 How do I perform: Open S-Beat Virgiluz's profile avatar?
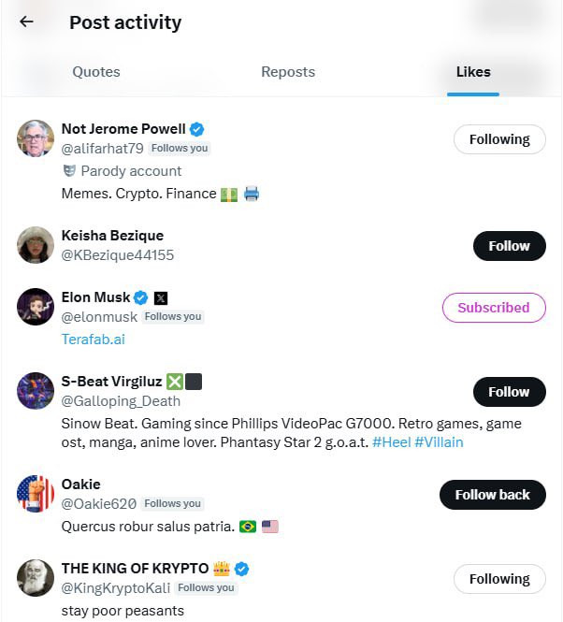(36, 391)
